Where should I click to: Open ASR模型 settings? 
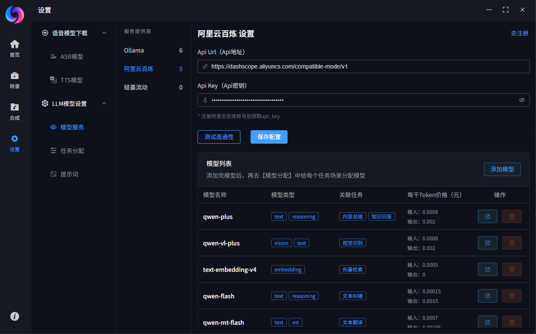point(66,57)
